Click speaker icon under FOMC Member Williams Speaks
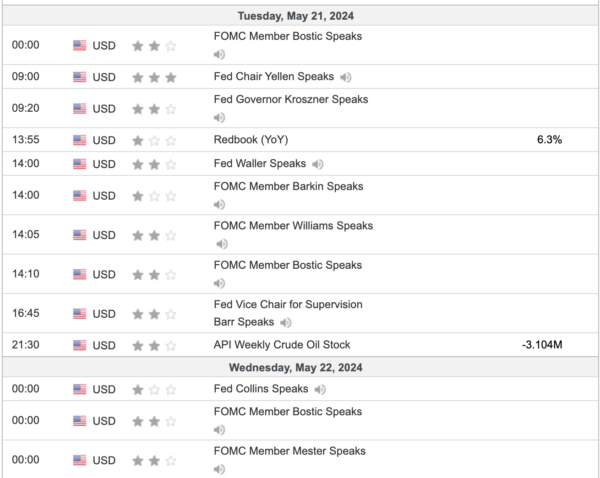Image resolution: width=600 pixels, height=478 pixels. tap(222, 244)
